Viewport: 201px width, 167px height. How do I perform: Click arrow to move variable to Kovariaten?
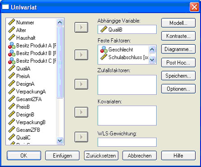click(81, 112)
